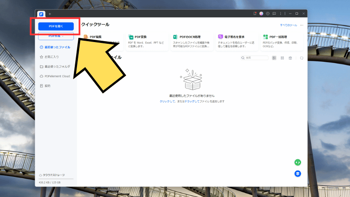Screen dimensions: 350x197
Task: Click the クラウドストレージ label
Action: (52, 175)
